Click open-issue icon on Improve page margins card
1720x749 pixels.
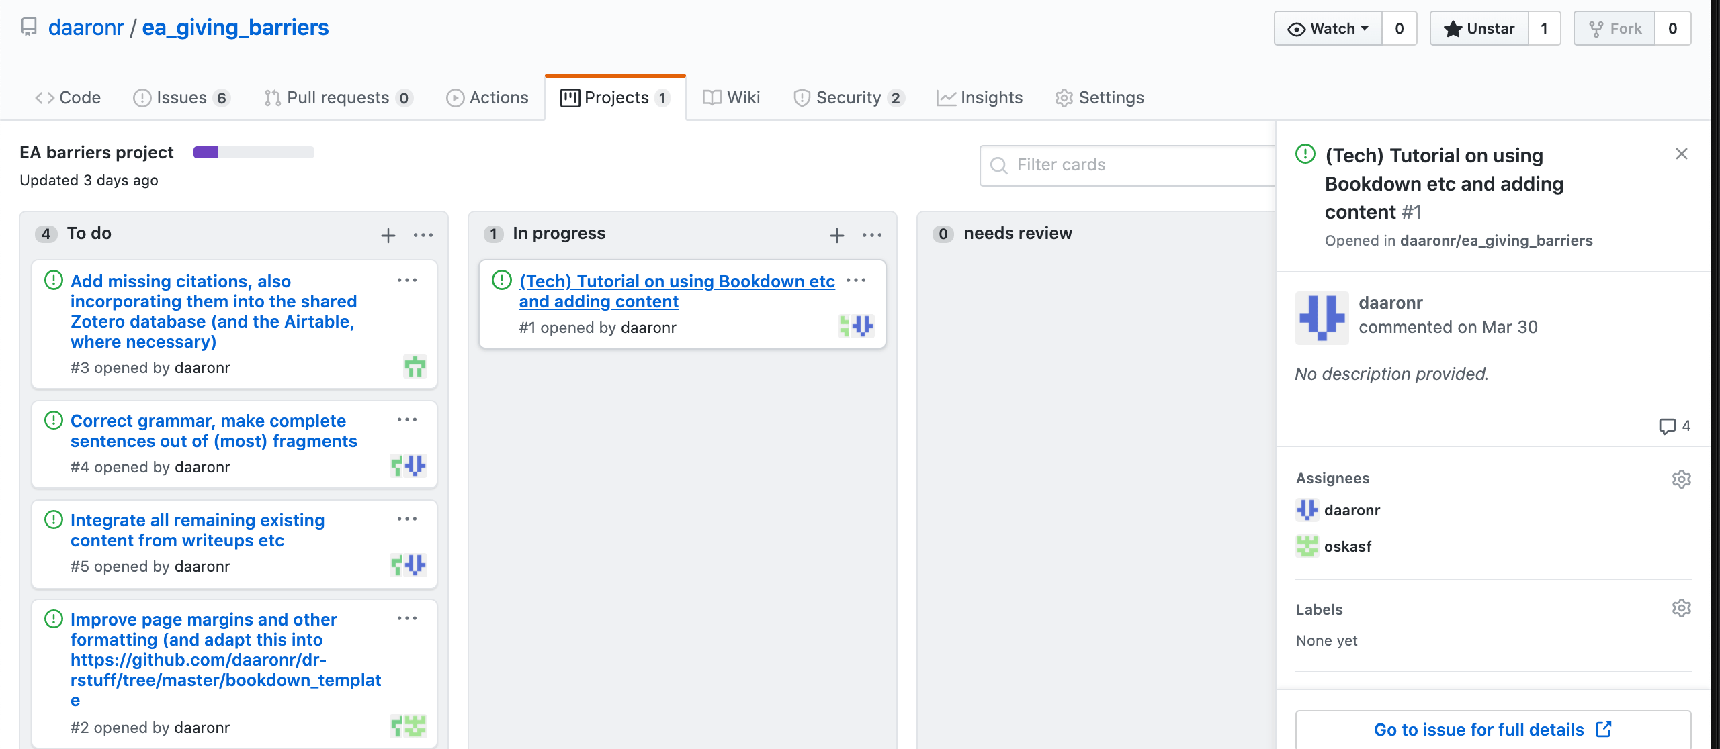(x=54, y=619)
